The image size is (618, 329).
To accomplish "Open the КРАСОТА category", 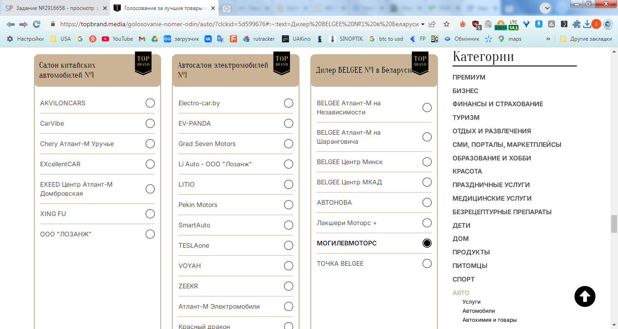I will point(467,171).
